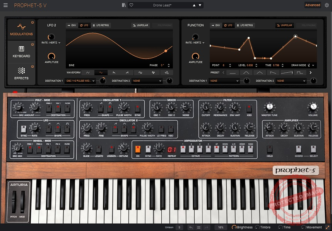Select ENV mode in LFO 2
This screenshot has width=332, height=231.
tap(72, 25)
